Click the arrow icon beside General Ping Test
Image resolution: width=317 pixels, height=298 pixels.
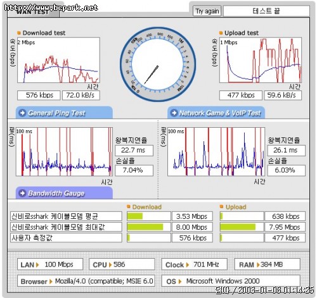pos(22,113)
